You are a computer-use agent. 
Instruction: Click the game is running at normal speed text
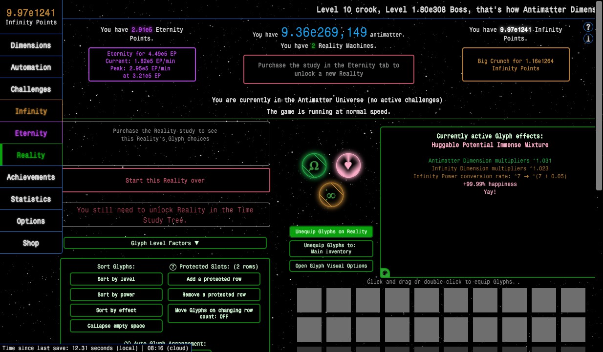[328, 112]
